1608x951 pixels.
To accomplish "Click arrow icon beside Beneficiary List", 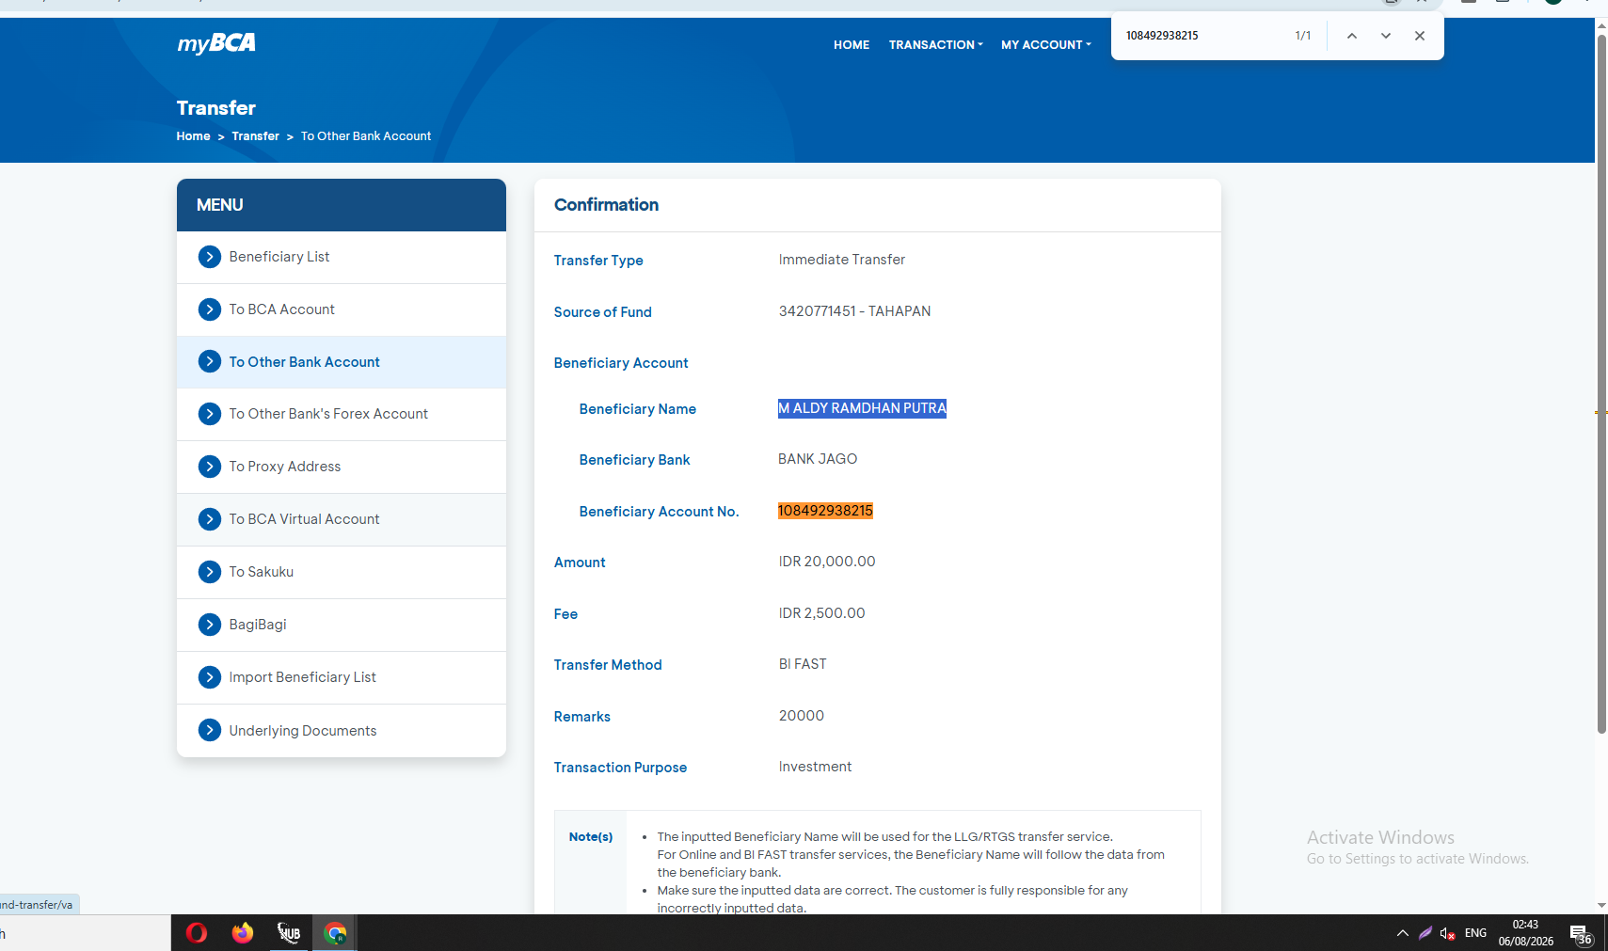I will coord(210,257).
